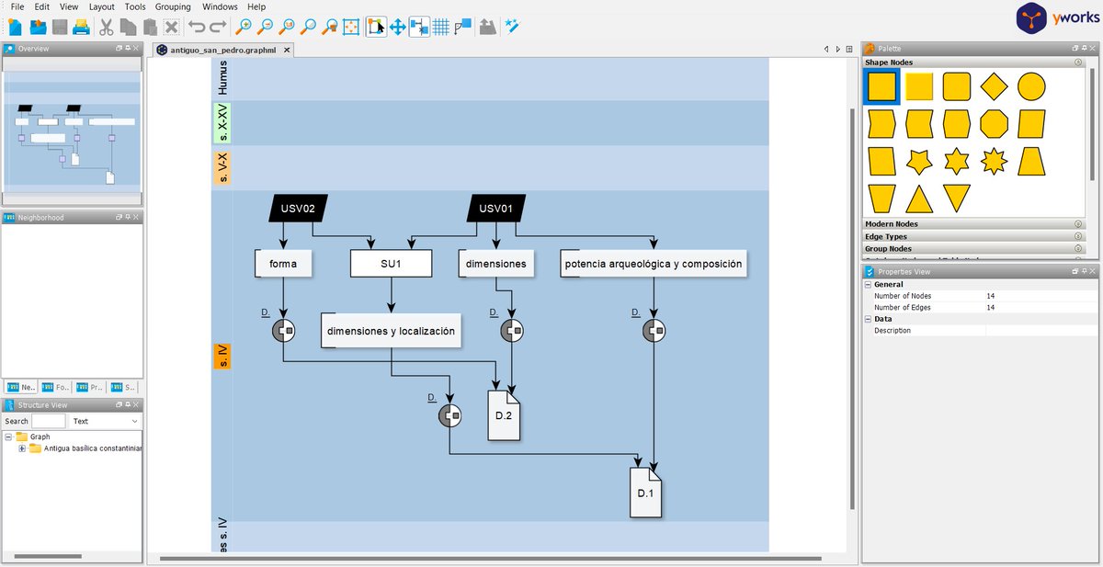This screenshot has height=567, width=1103.
Task: Toggle navigation move mode arrows icon
Action: coord(398,27)
